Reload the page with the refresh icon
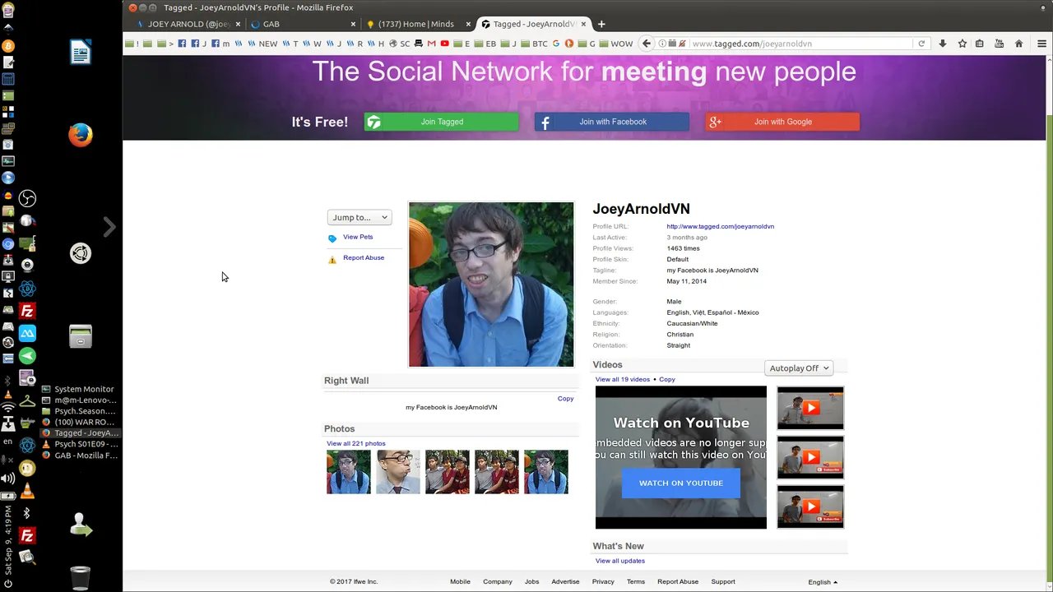 pos(921,44)
